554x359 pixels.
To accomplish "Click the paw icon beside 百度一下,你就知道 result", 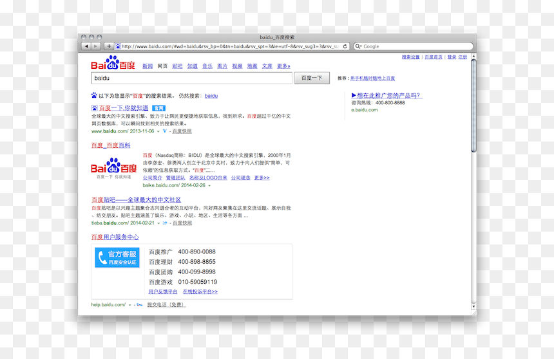I will coord(94,108).
